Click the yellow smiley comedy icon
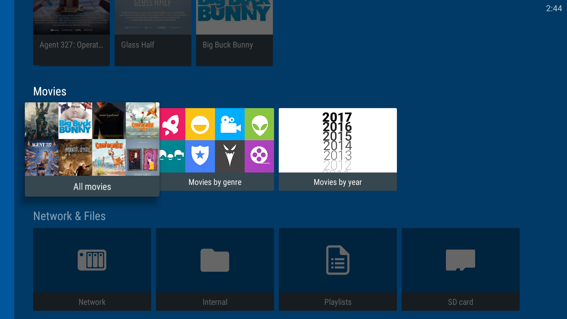The width and height of the screenshot is (567, 319). tap(200, 124)
